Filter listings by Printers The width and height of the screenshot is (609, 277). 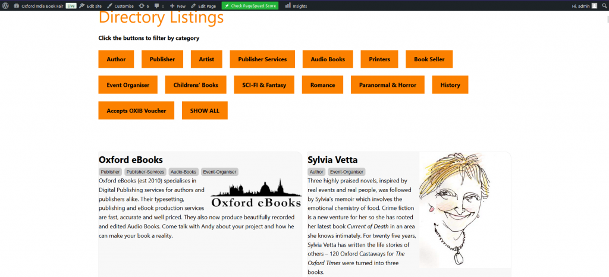[379, 59]
